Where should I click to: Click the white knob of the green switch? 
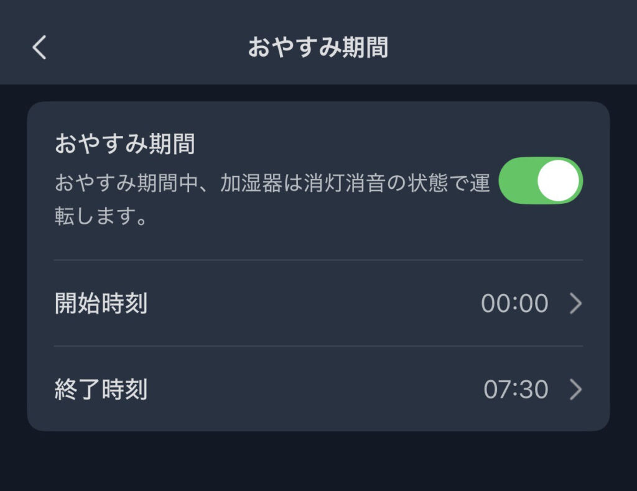click(558, 181)
